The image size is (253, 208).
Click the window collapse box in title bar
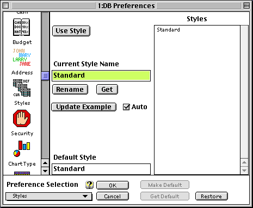tap(246, 5)
